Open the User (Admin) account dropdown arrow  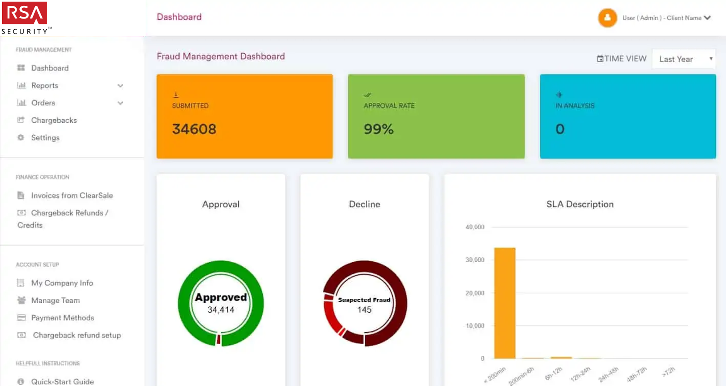[x=707, y=18]
